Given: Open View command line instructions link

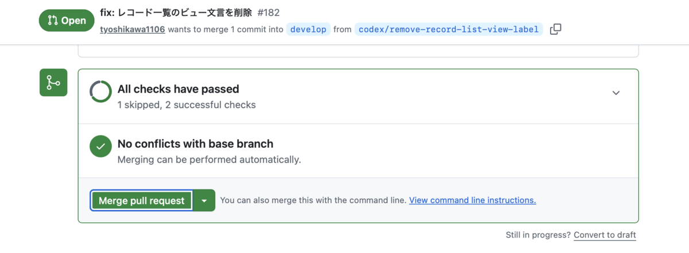Looking at the screenshot, I should click(473, 200).
